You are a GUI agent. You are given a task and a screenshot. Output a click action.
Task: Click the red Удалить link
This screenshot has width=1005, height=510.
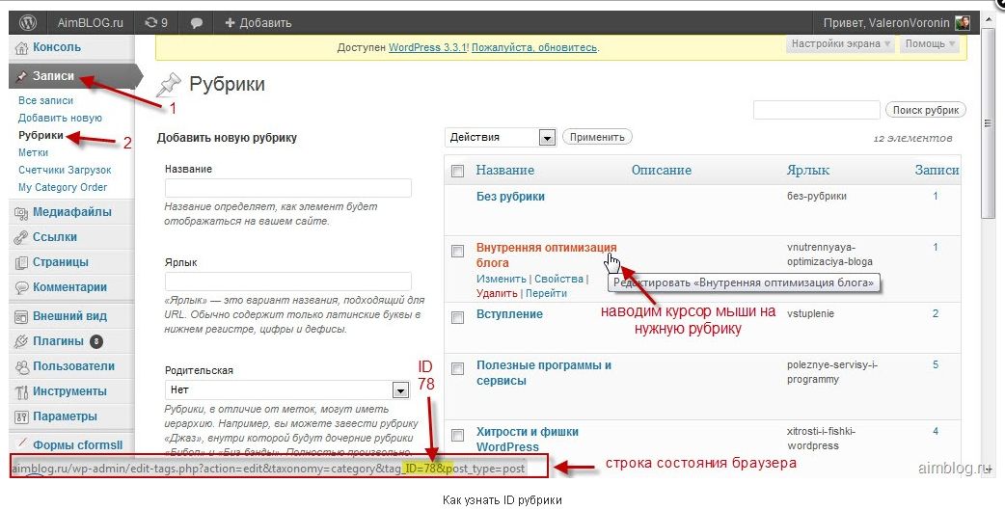(497, 293)
